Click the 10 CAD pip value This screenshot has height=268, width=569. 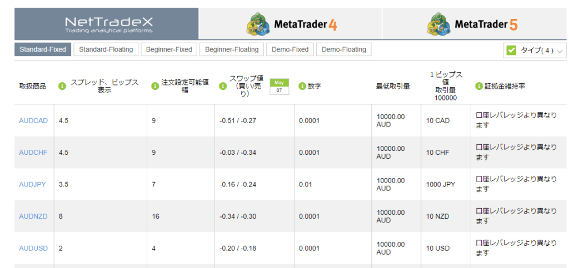pos(438,120)
